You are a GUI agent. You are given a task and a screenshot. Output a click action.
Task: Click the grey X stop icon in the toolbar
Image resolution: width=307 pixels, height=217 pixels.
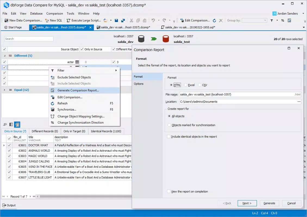pyautogui.click(x=221, y=20)
